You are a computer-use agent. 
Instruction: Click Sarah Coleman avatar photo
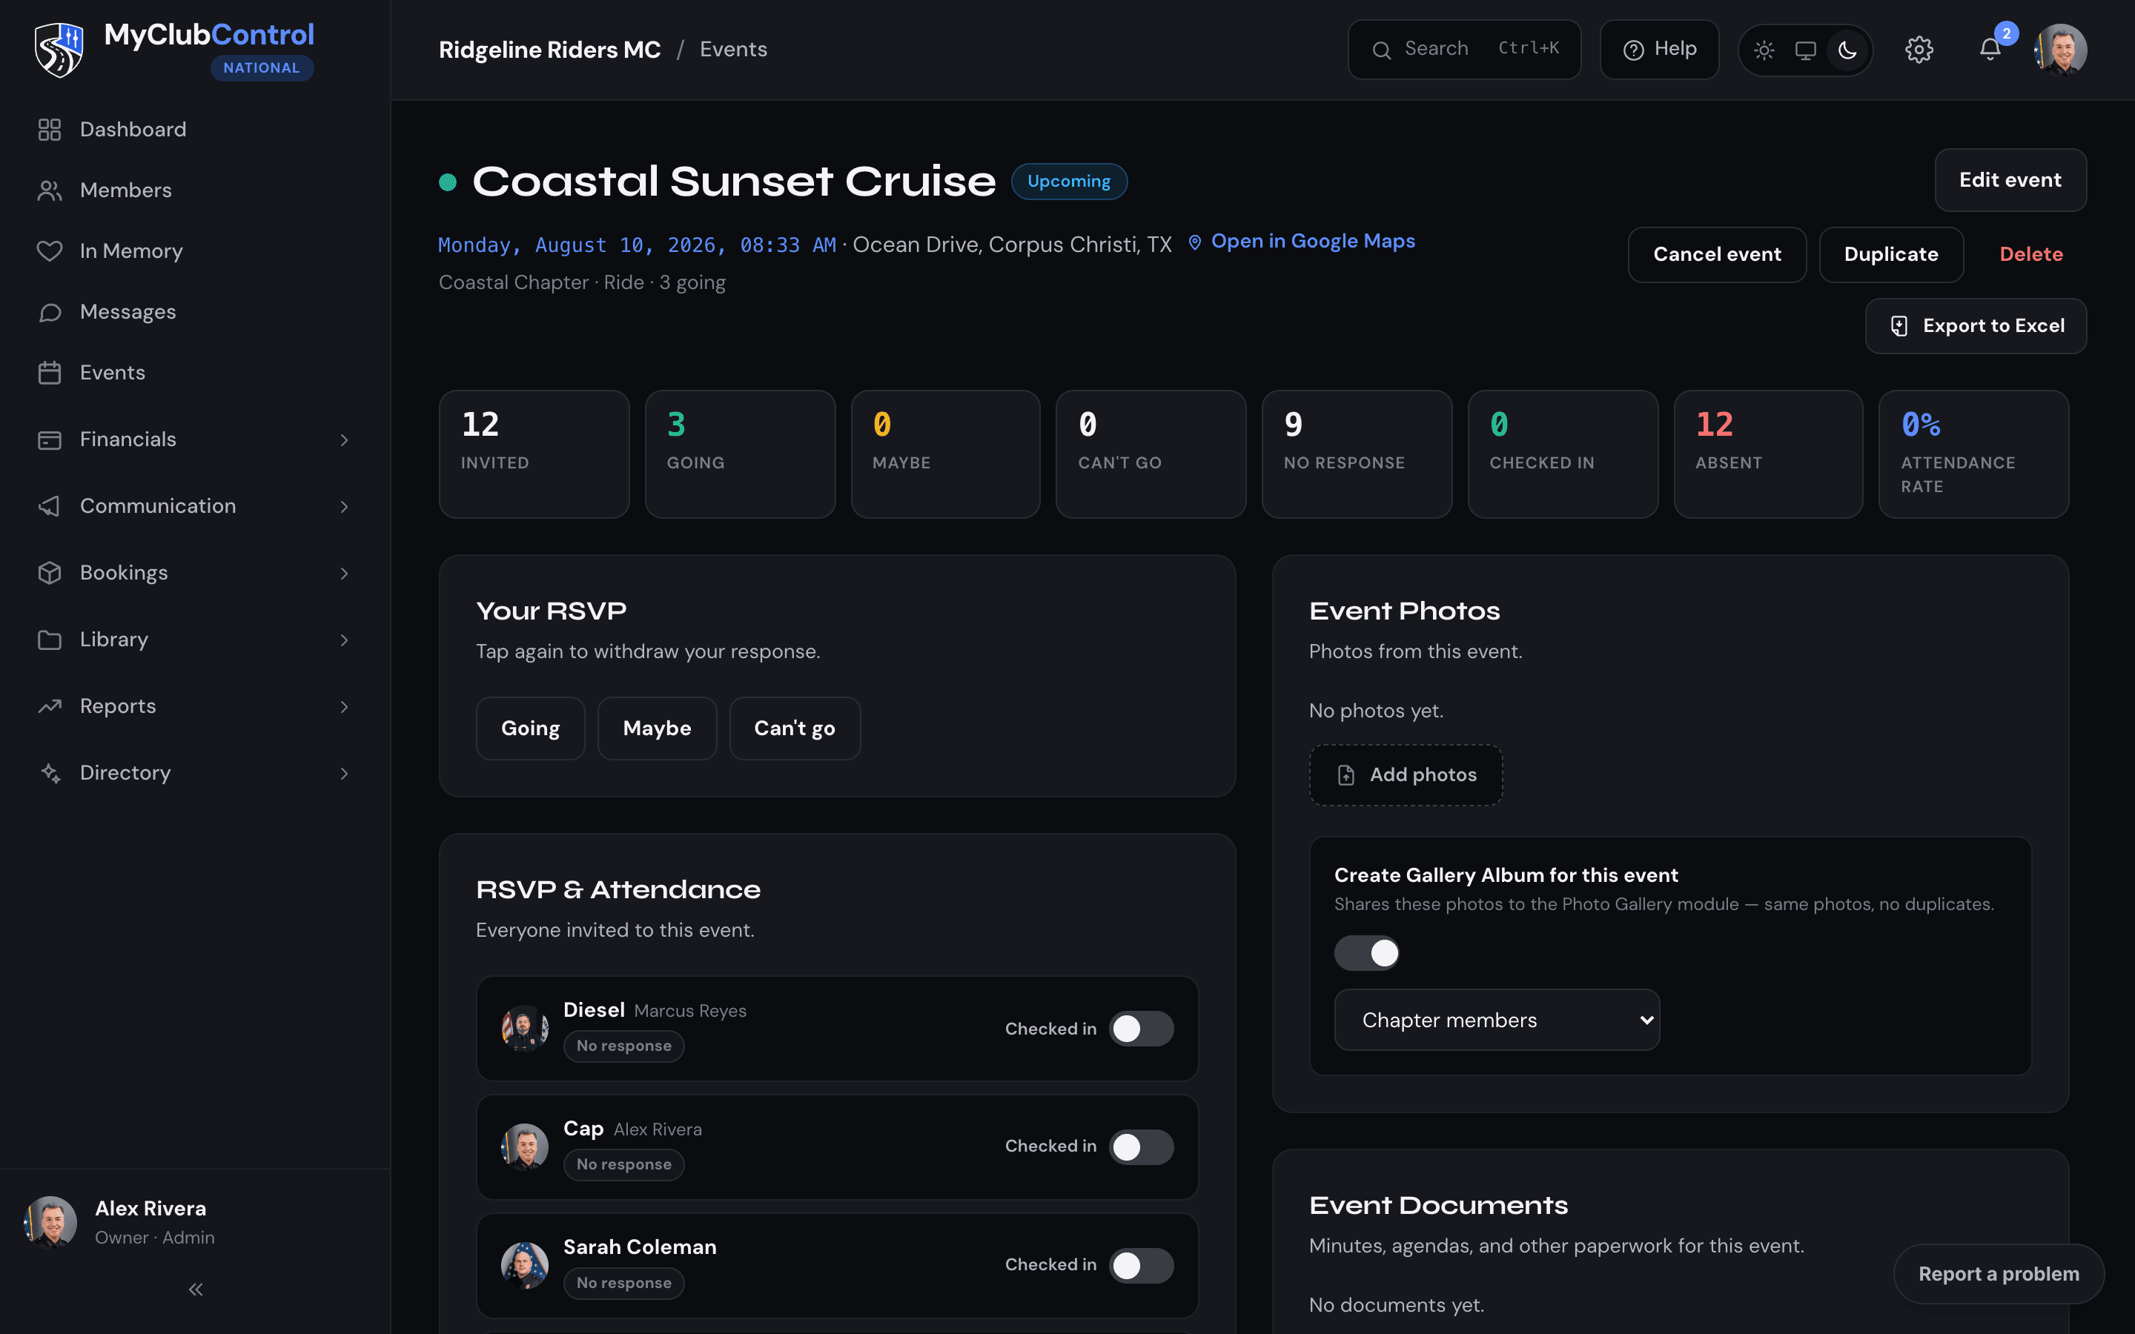click(525, 1265)
